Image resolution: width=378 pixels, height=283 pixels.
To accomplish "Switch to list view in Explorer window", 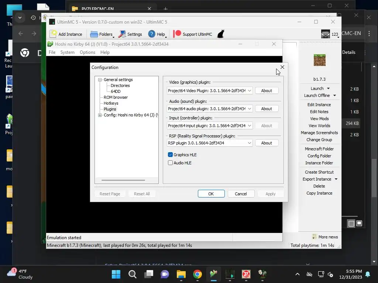I will tap(351, 224).
